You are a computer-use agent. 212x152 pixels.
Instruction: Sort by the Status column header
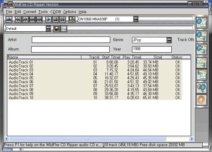(x=172, y=57)
